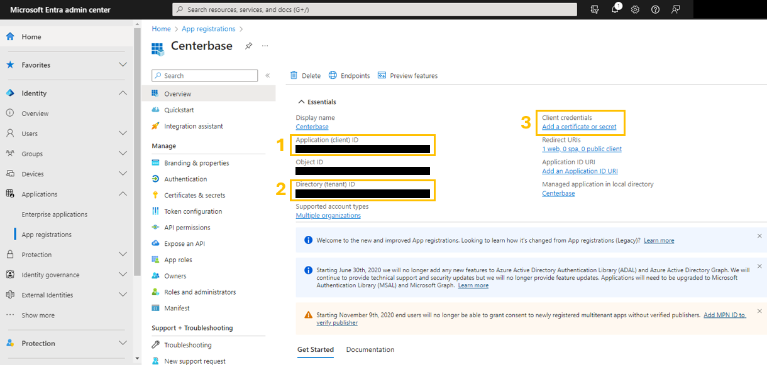Open Enterprise applications in sidebar

click(x=55, y=214)
